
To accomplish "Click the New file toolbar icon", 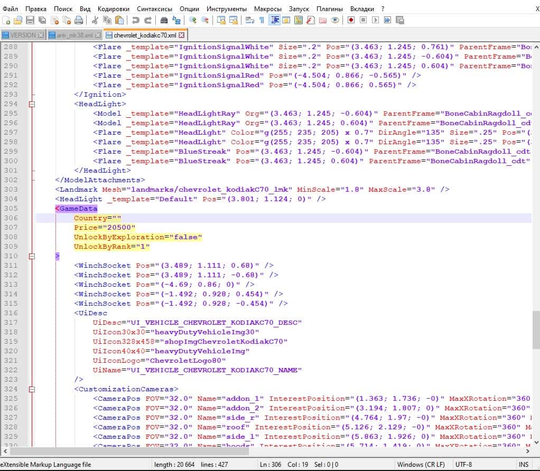I will point(6,21).
